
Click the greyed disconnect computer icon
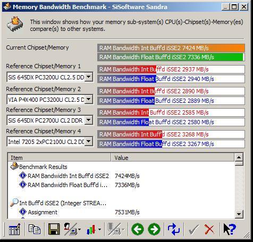tap(114, 229)
